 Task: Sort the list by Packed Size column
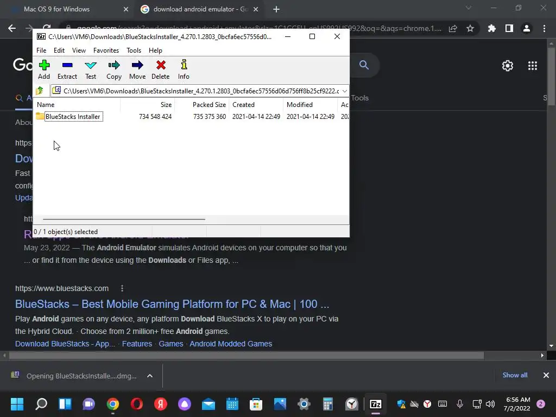coord(202,105)
